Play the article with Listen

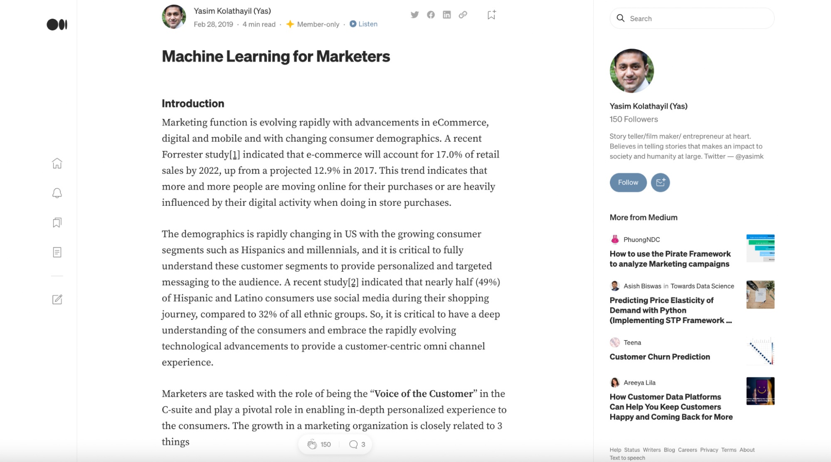coord(363,24)
